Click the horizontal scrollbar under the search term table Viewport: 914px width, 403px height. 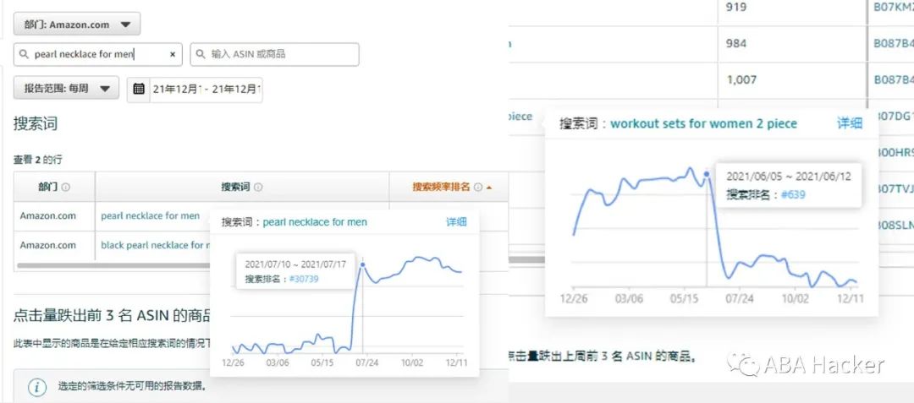click(x=113, y=266)
